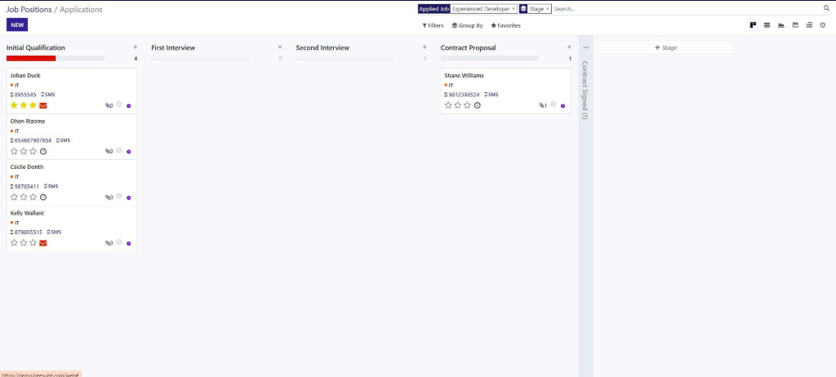Go to Job Positions breadcrumb
Viewport: 836px width, 377px height.
pos(29,9)
